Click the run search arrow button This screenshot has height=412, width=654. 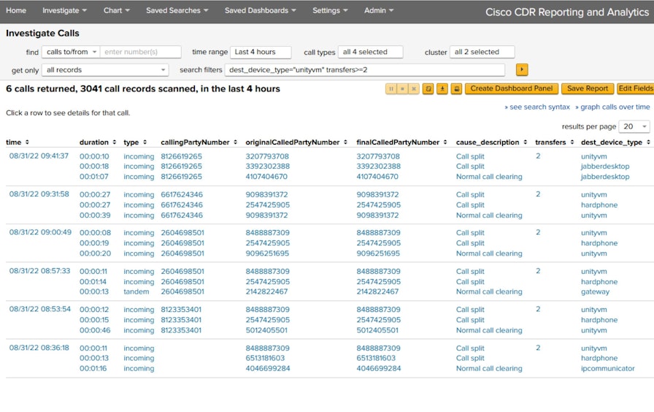521,70
